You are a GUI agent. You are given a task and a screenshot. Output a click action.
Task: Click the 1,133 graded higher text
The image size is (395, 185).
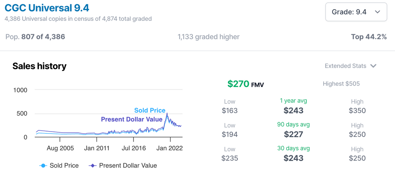209,37
